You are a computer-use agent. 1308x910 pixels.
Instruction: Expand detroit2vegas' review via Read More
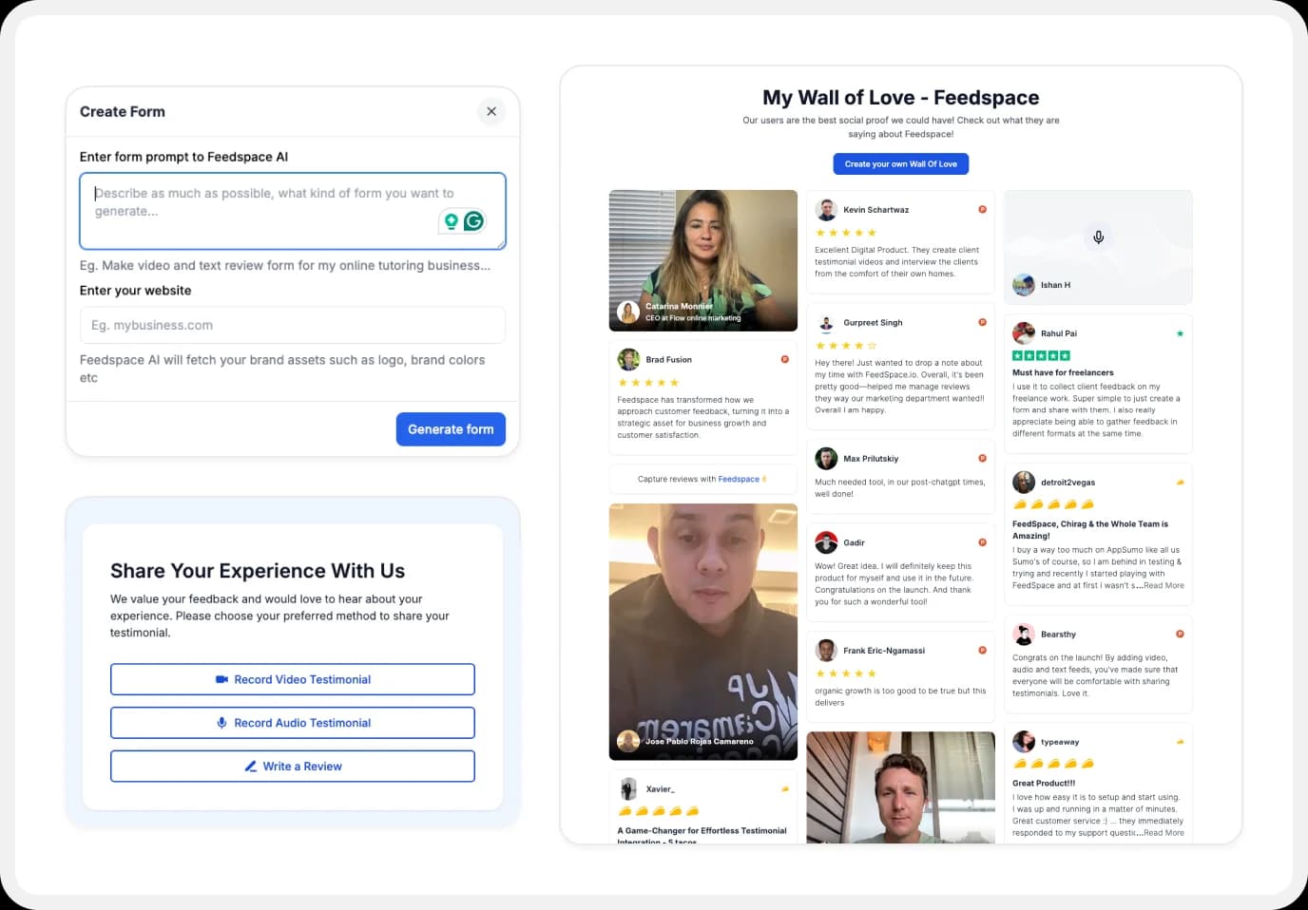pyautogui.click(x=1164, y=585)
